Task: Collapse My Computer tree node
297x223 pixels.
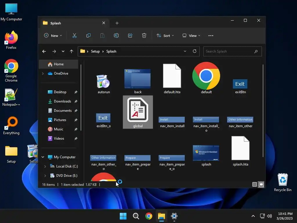Action: point(43,157)
